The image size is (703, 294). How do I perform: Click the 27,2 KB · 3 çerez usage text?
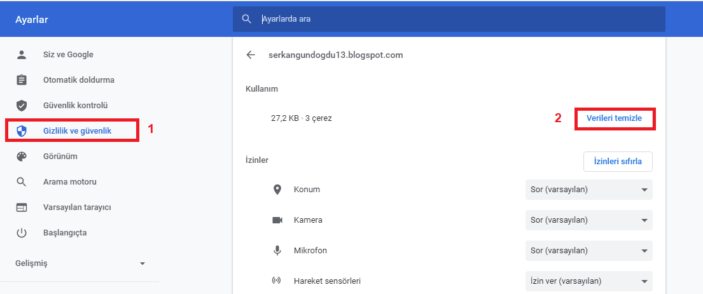(302, 119)
